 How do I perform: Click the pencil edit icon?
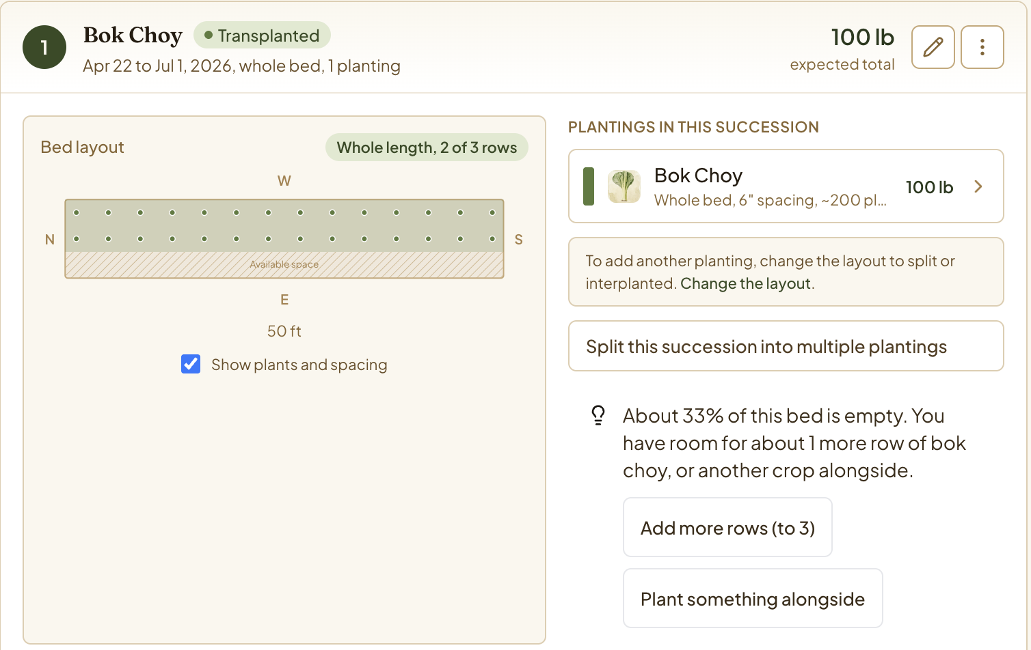(x=933, y=47)
